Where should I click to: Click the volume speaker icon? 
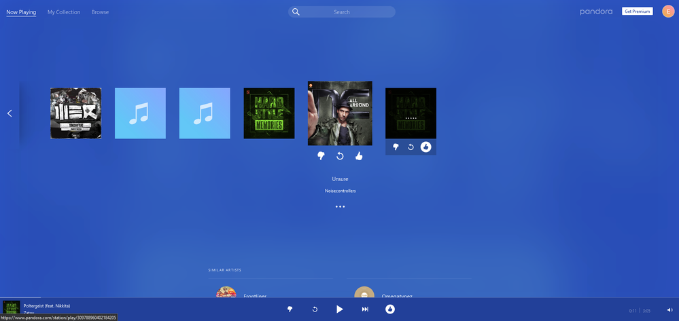click(669, 310)
